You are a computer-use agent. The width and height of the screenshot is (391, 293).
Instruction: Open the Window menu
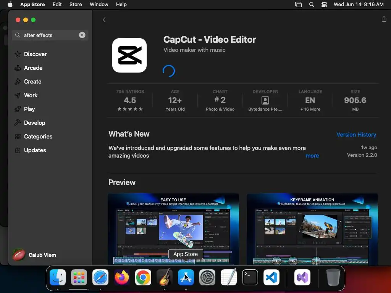point(99,4)
